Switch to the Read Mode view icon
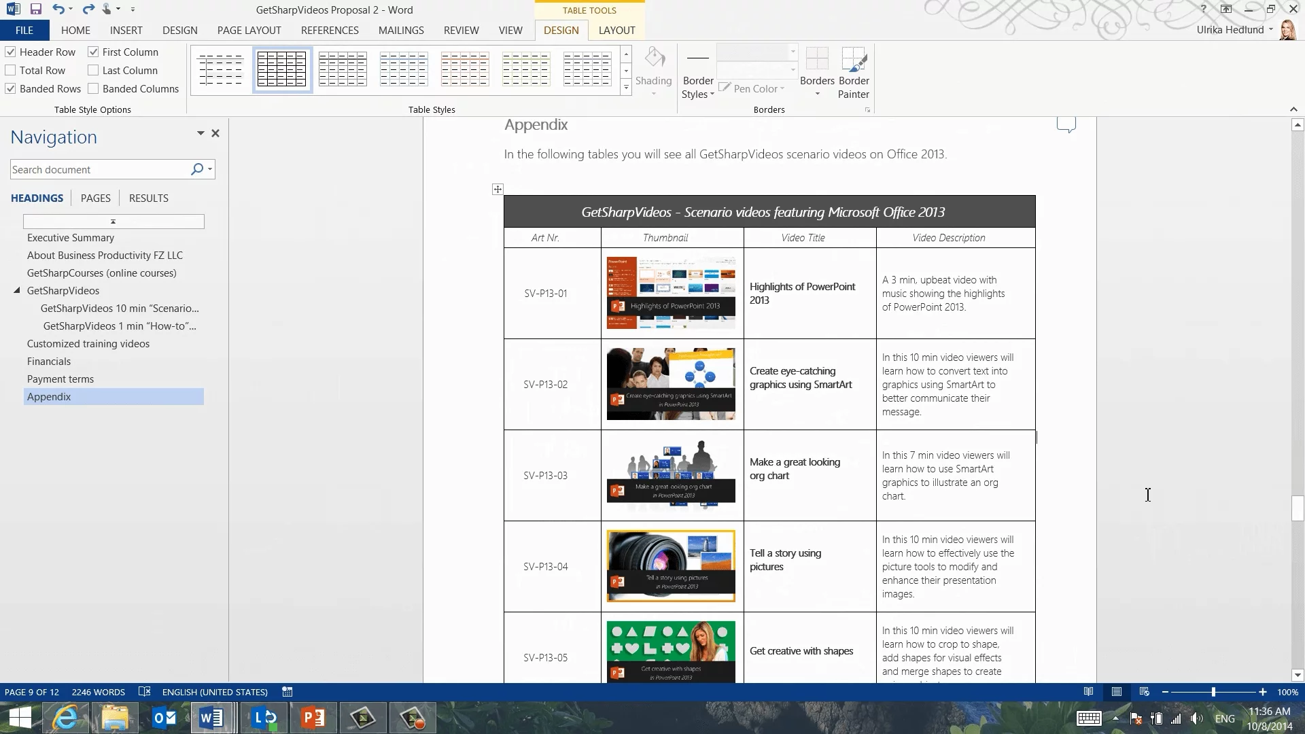 pyautogui.click(x=1088, y=692)
